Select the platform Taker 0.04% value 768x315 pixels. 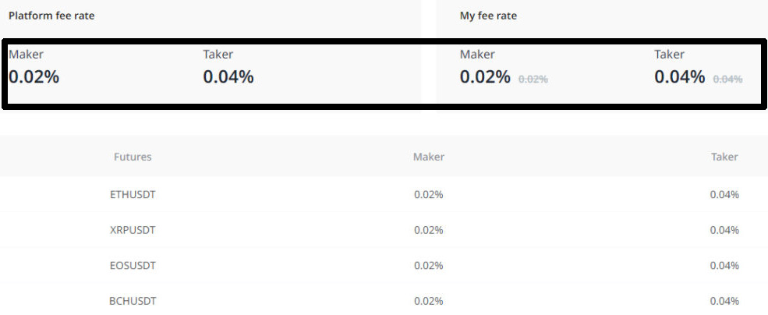point(228,77)
